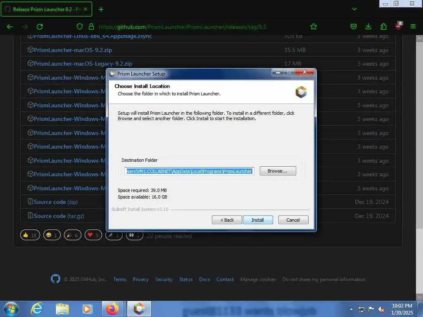Show hidden system tray icons
Screen dimensions: 423x317
(351, 309)
